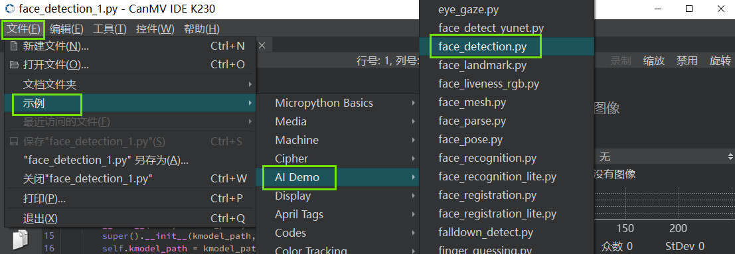Close the editor tab with X
Image resolution: width=735 pixels, height=254 pixels.
pyautogui.click(x=262, y=46)
